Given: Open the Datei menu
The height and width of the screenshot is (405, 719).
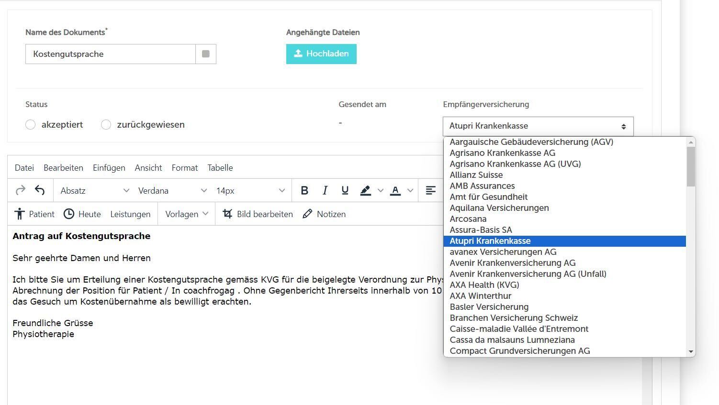Looking at the screenshot, I should coord(24,168).
